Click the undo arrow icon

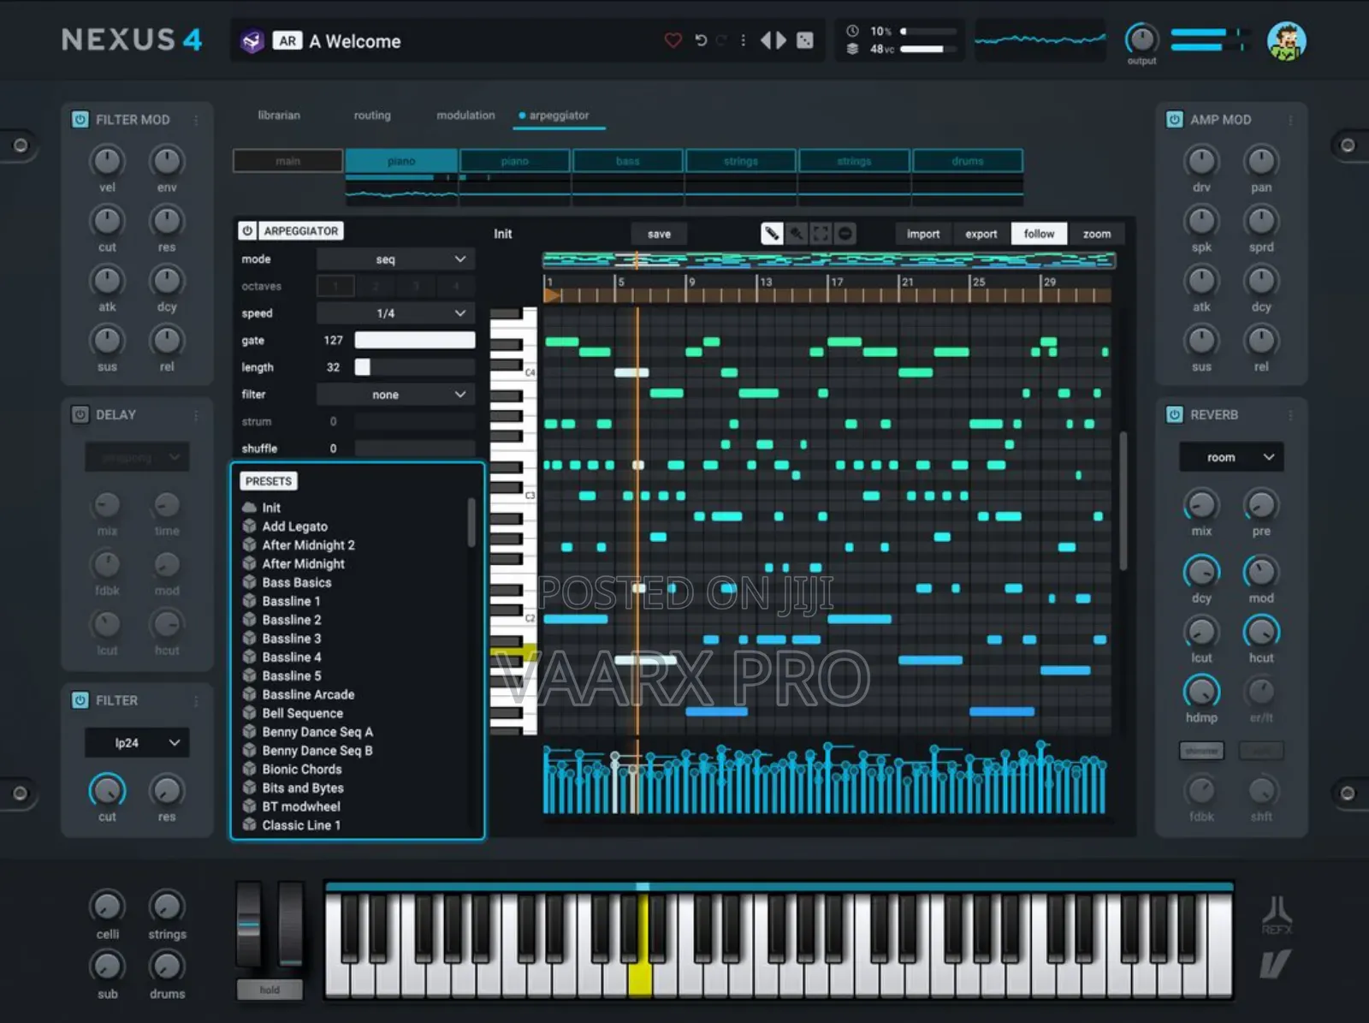click(x=701, y=40)
